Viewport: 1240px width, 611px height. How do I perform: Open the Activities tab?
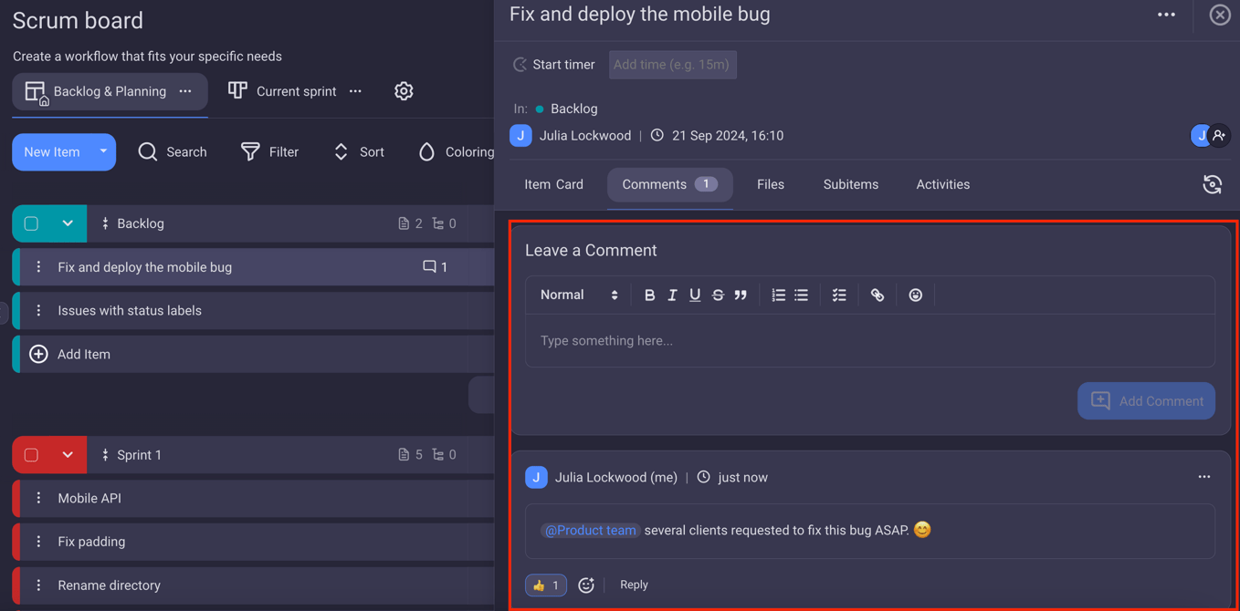(x=942, y=184)
